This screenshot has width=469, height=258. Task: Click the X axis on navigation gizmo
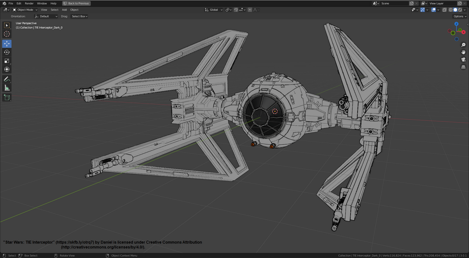(x=463, y=32)
